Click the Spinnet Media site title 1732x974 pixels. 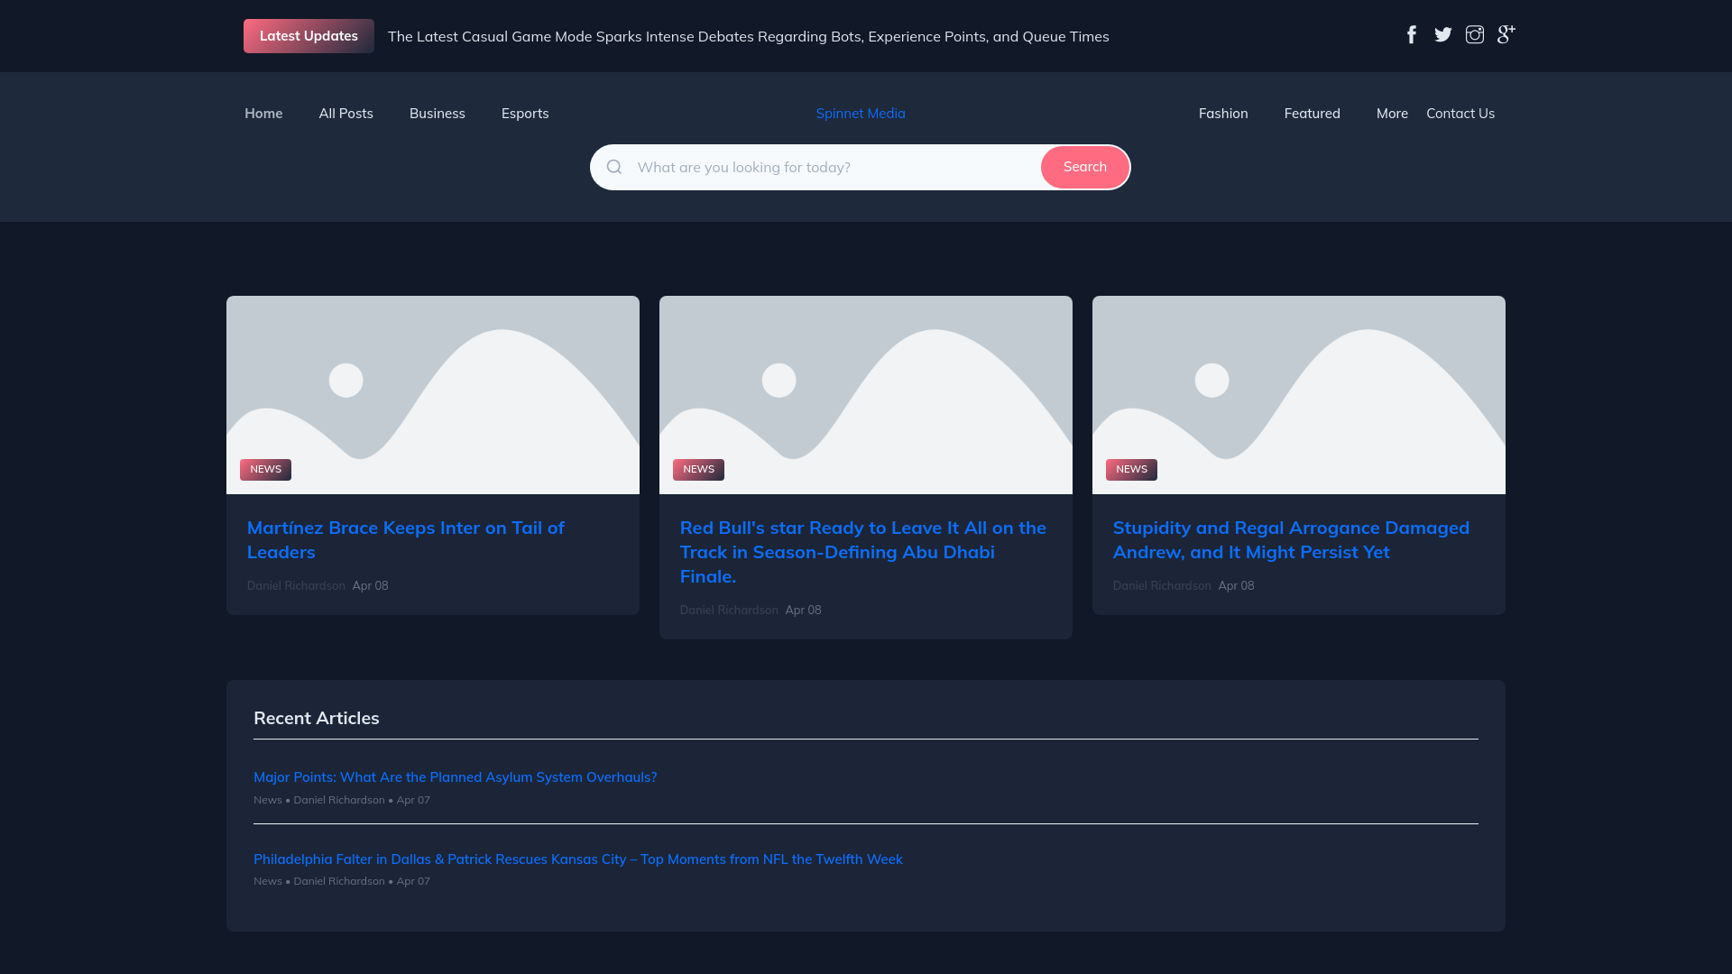(861, 114)
